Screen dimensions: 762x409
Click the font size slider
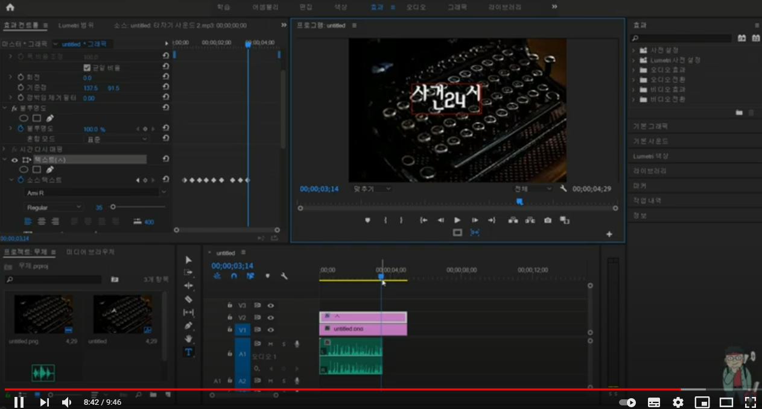113,207
